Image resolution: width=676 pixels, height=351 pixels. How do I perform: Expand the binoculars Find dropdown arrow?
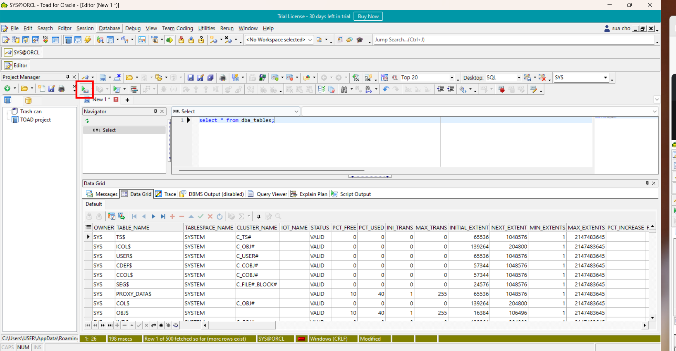pyautogui.click(x=351, y=90)
